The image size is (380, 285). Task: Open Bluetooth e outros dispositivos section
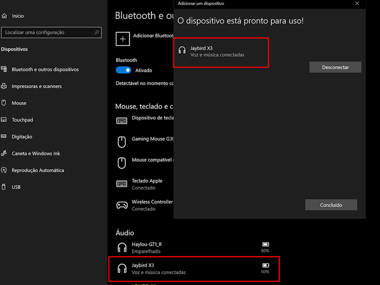45,70
